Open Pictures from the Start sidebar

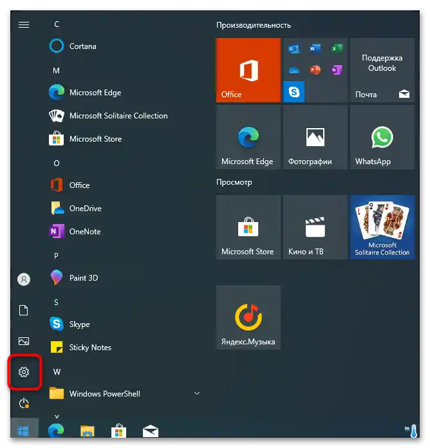24,341
